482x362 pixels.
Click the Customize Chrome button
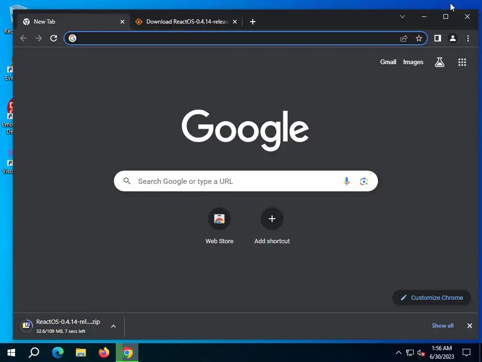[432, 298]
